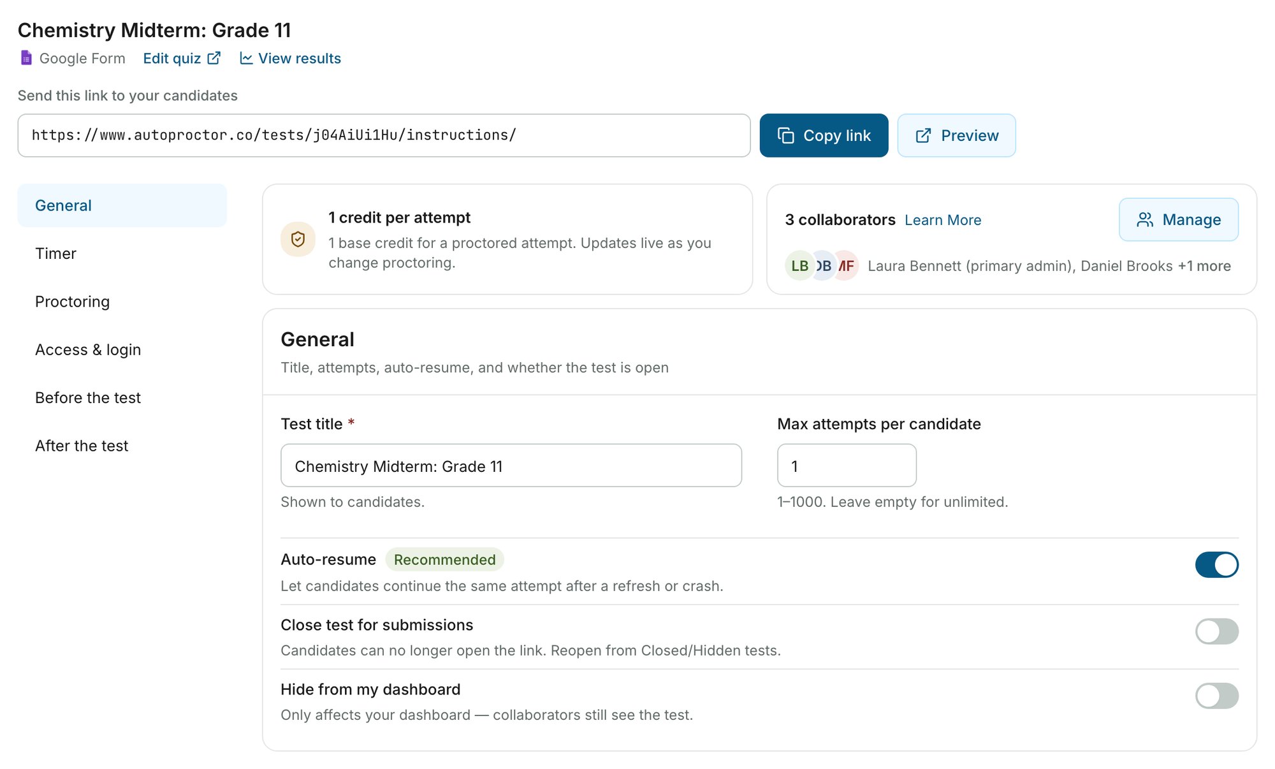1275x769 pixels.
Task: Click the Copy link button
Action: pos(824,135)
